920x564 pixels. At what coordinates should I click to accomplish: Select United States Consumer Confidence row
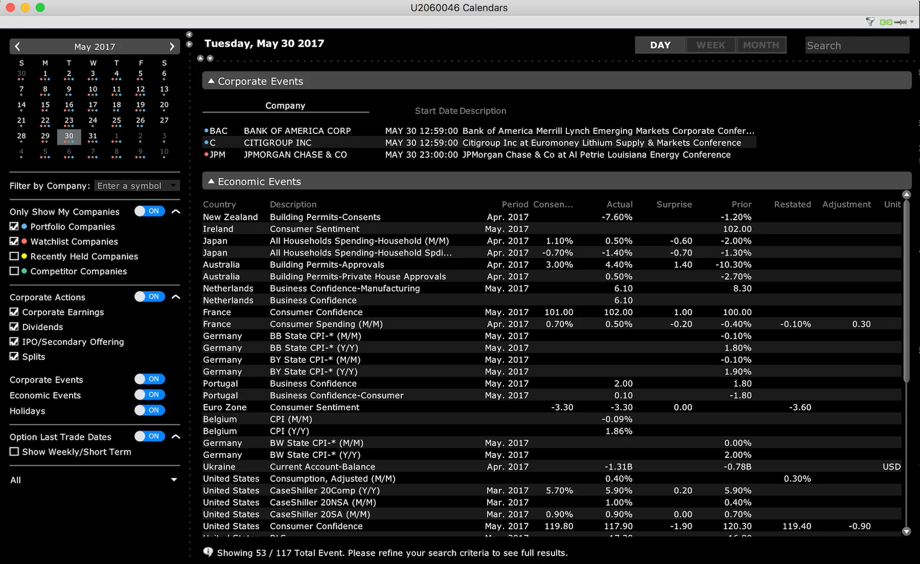point(552,526)
